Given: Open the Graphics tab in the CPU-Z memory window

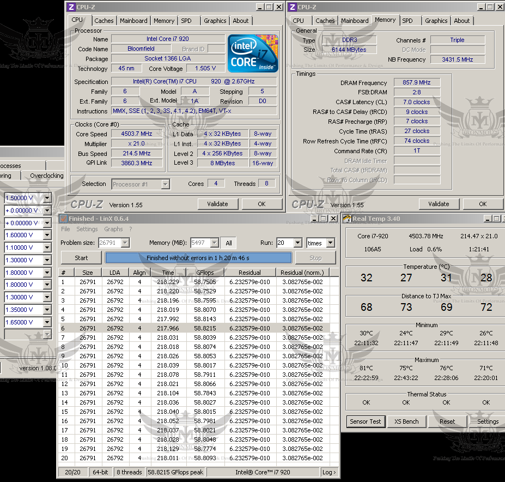Looking at the screenshot, I should click(436, 21).
